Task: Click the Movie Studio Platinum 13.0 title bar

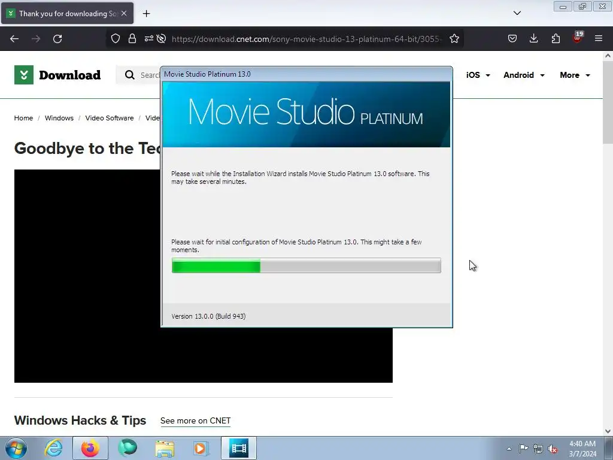Action: (x=306, y=74)
